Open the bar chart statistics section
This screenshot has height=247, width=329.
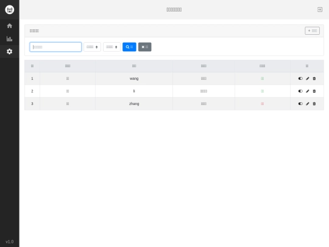pos(9,38)
